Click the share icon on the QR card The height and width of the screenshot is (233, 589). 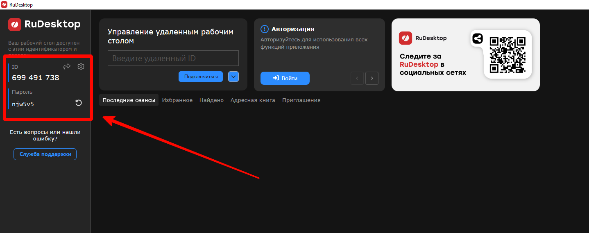[478, 39]
